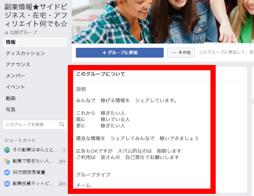Click 20+ badge beside 副業で稼ぎたい人
Viewport: 254px width, 196px height.
click(x=62, y=161)
